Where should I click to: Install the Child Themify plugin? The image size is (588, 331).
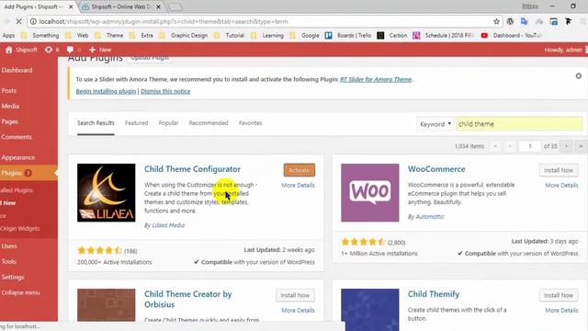(559, 295)
